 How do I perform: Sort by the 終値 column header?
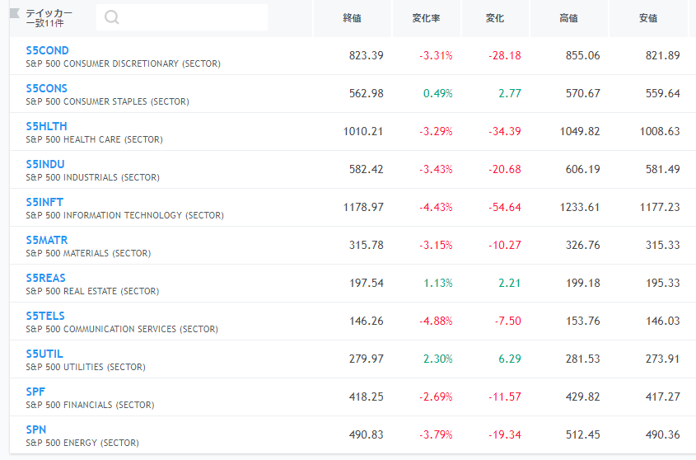(352, 18)
